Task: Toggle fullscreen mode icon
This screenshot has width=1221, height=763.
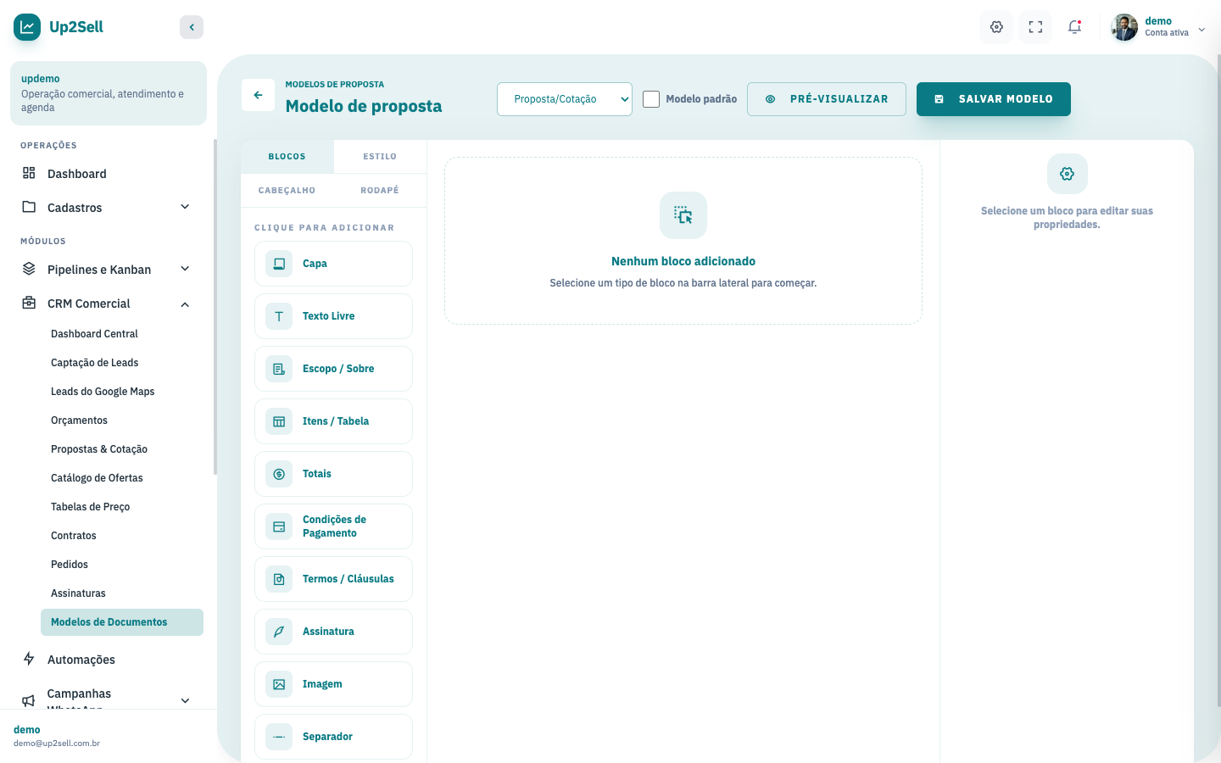Action: tap(1035, 27)
